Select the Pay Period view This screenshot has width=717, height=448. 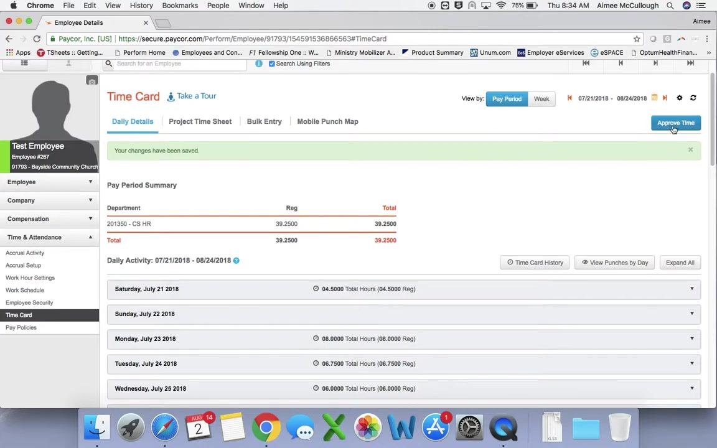(507, 99)
